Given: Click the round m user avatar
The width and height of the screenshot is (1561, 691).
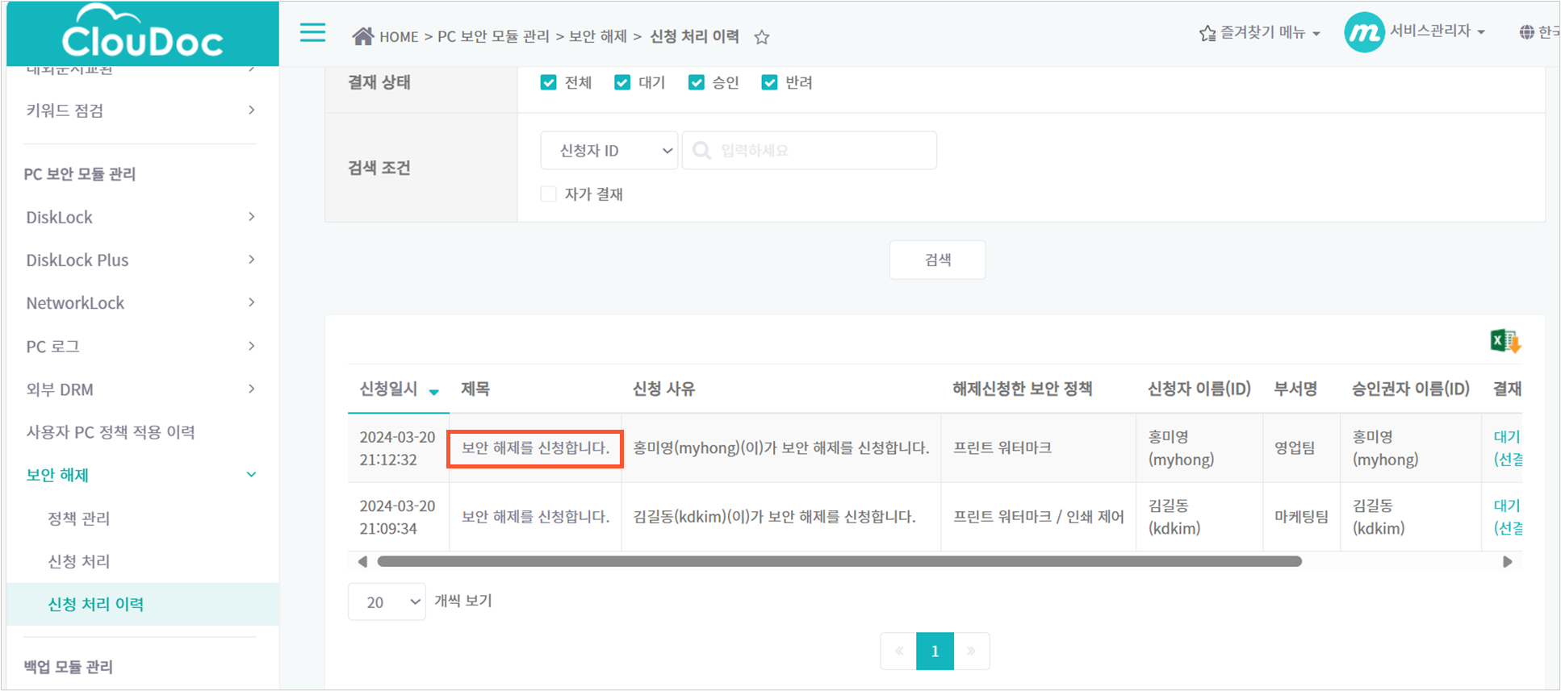Looking at the screenshot, I should (x=1364, y=32).
